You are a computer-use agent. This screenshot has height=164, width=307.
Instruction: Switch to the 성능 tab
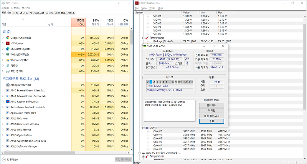pos(15,13)
